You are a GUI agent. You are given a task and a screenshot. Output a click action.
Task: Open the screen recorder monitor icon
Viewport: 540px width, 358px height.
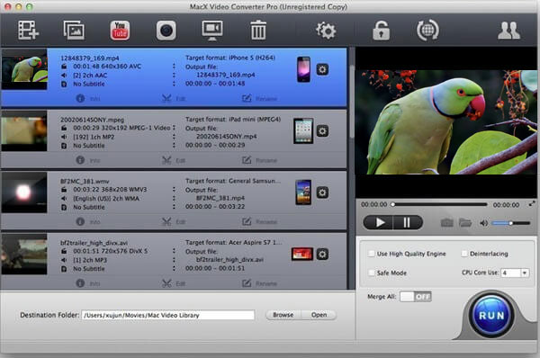[x=212, y=31]
